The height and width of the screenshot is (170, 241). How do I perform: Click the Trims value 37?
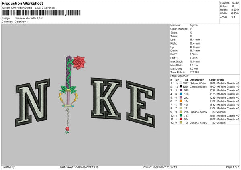point(191,36)
